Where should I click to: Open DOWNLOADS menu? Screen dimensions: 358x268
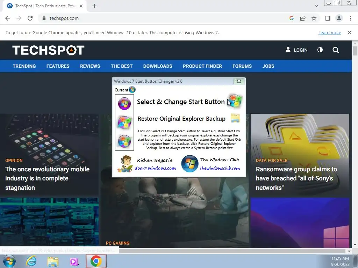pos(158,66)
